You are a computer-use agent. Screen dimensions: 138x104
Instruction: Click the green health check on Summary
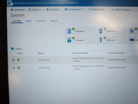tap(73, 29)
